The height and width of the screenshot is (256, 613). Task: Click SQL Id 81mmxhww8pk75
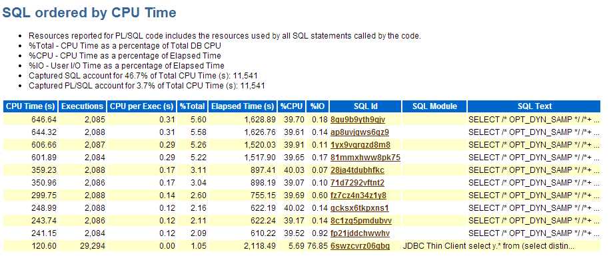(365, 158)
